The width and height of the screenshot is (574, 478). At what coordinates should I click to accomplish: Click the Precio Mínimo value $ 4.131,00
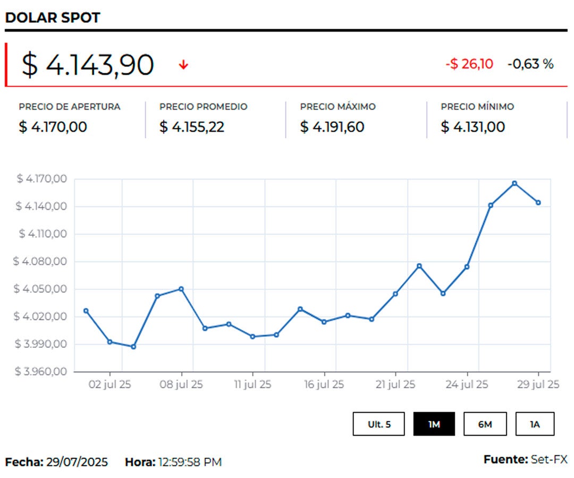pos(472,127)
